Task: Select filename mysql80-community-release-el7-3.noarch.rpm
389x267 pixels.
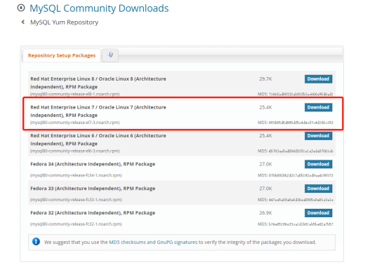Action: pos(74,123)
